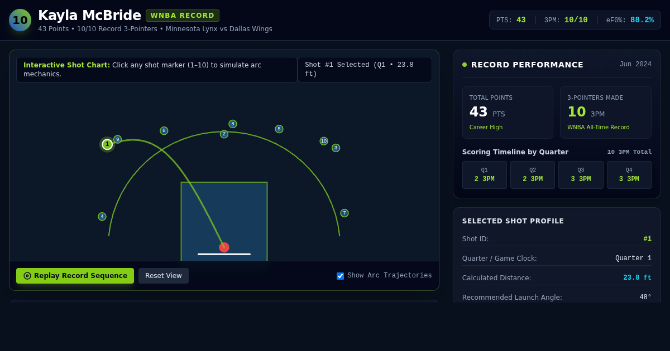Image resolution: width=670 pixels, height=351 pixels.
Task: Click the WNBA RECORD badge
Action: [183, 16]
